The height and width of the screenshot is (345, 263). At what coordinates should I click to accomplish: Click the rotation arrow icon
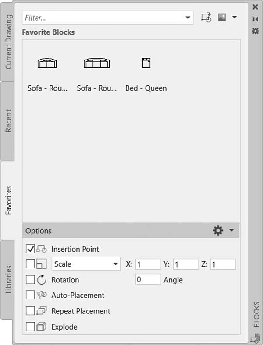pyautogui.click(x=41, y=280)
